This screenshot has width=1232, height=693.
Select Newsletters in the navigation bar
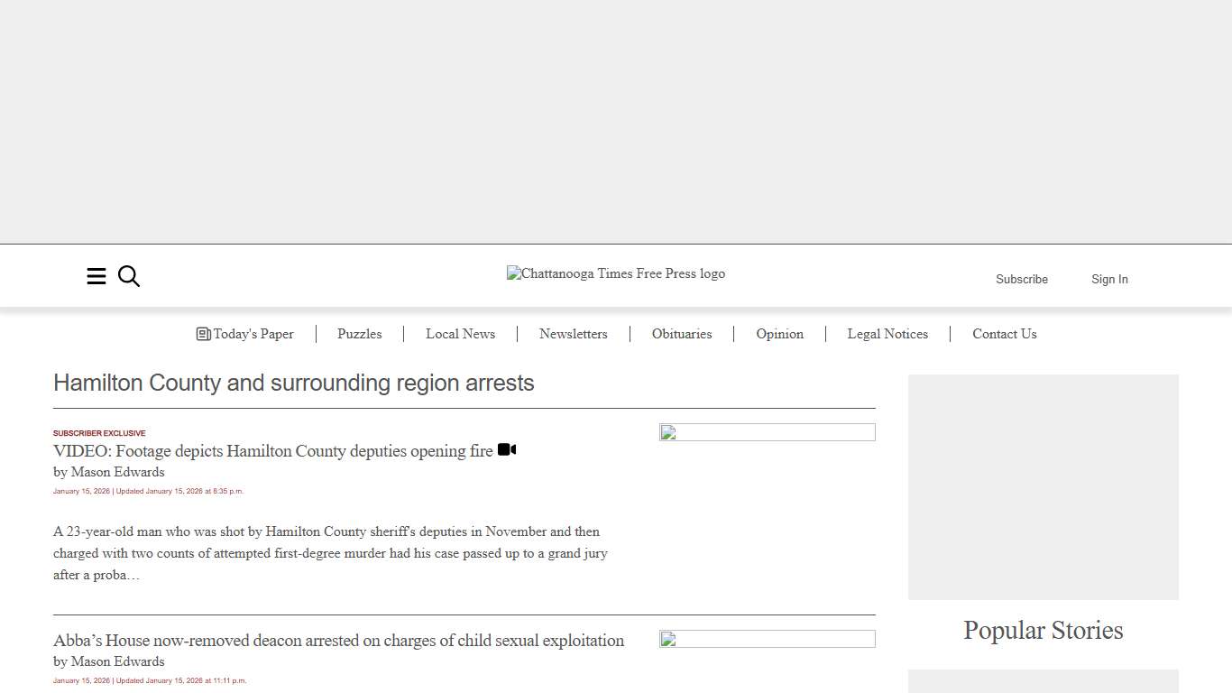point(573,334)
